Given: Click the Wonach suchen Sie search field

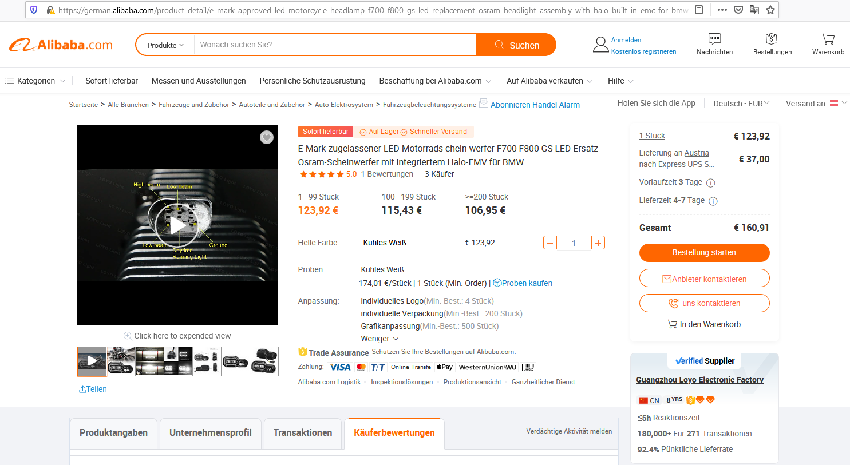Looking at the screenshot, I should pyautogui.click(x=335, y=45).
